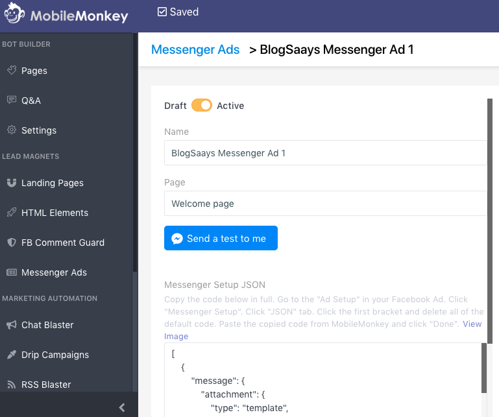Click Send a test to me button
The width and height of the screenshot is (499, 417).
(x=221, y=239)
